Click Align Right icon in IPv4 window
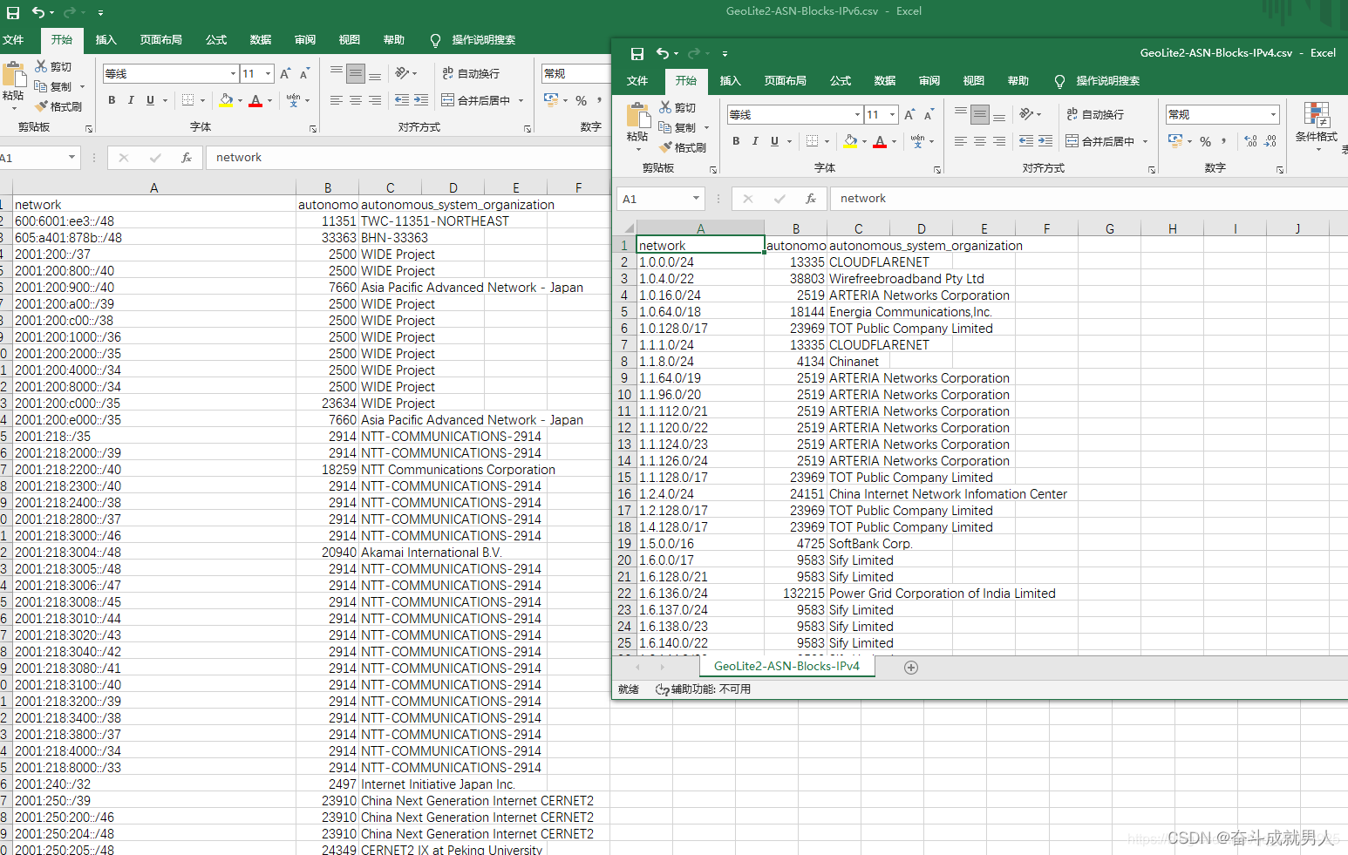The height and width of the screenshot is (855, 1348). coord(999,141)
